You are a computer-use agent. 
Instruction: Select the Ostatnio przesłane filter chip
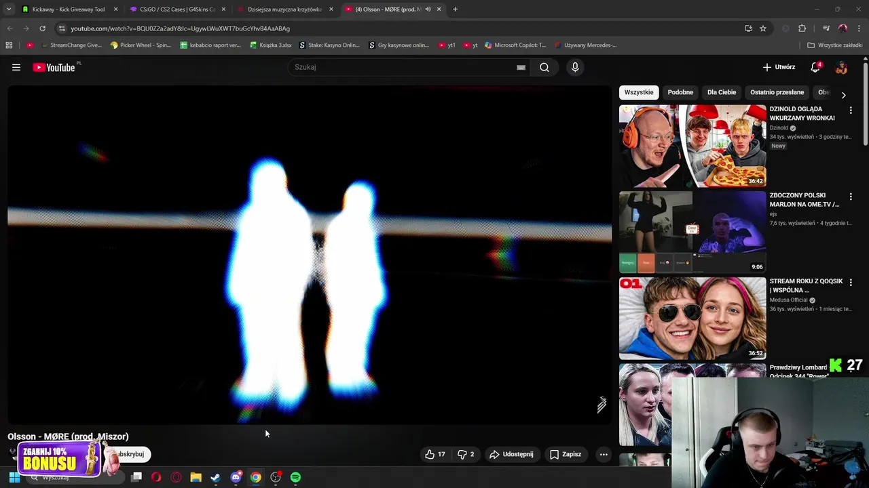[x=777, y=92]
